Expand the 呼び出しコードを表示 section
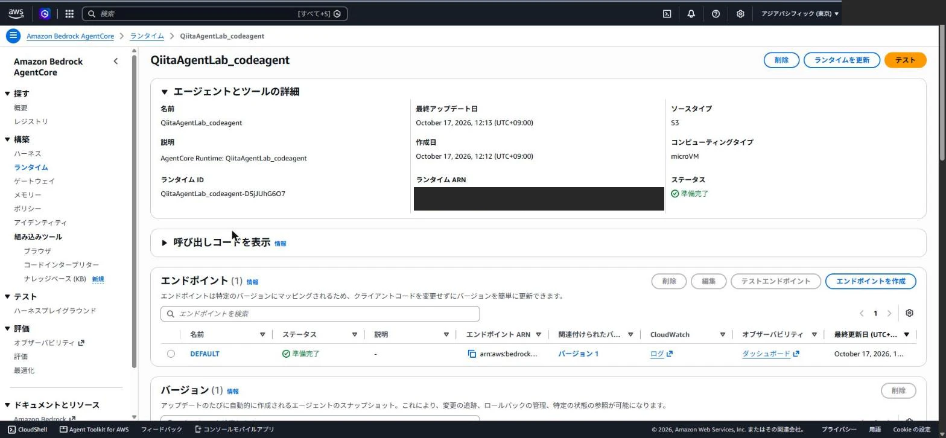This screenshot has width=946, height=438. coord(164,243)
